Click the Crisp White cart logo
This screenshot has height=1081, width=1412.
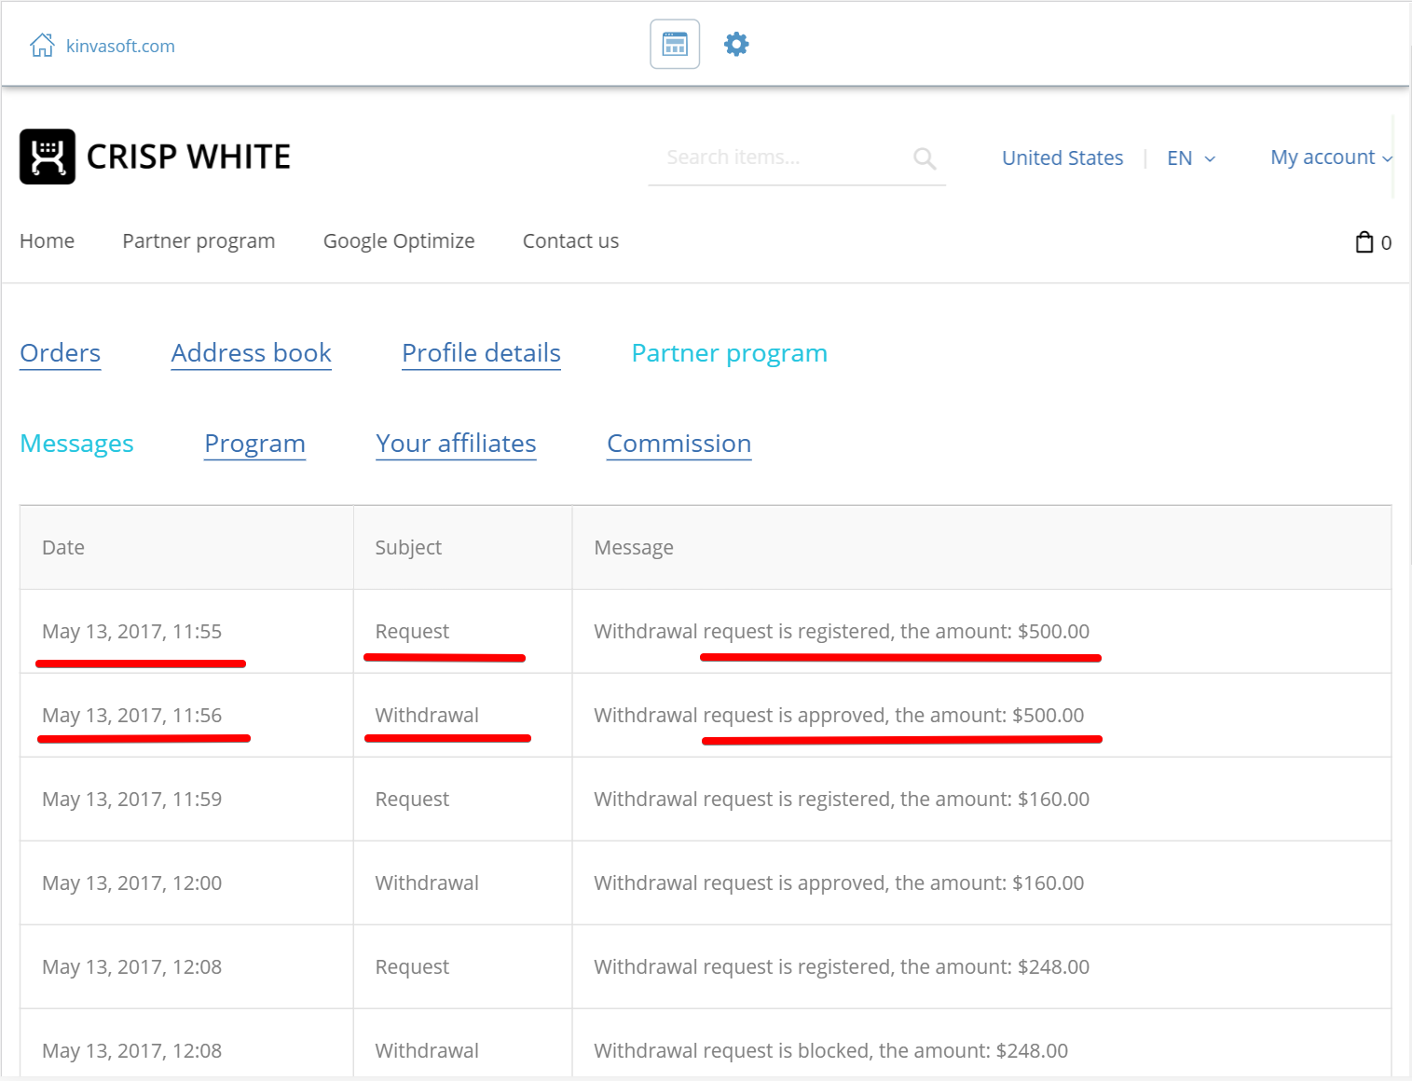[48, 157]
